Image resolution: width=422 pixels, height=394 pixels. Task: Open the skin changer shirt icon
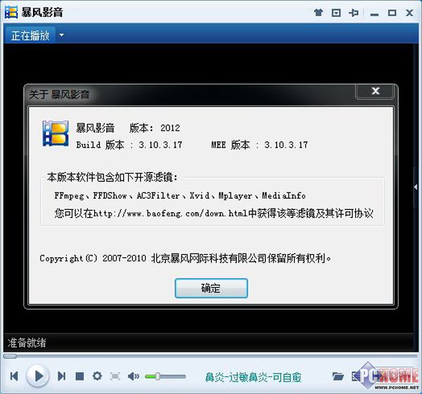[x=319, y=13]
